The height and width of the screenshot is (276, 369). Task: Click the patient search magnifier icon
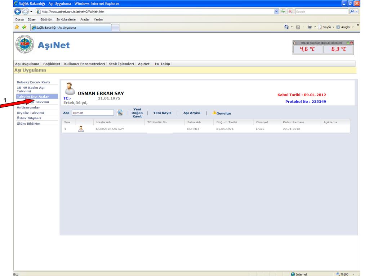click(120, 112)
